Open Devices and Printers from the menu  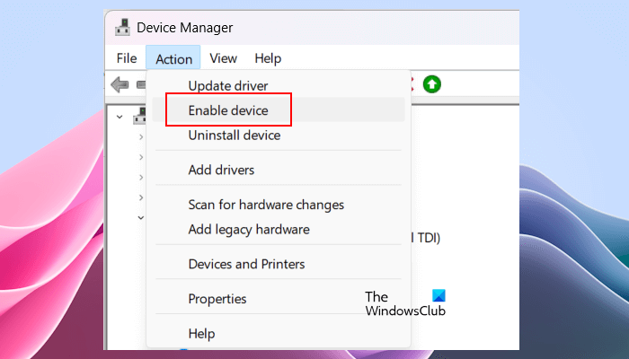coord(246,264)
